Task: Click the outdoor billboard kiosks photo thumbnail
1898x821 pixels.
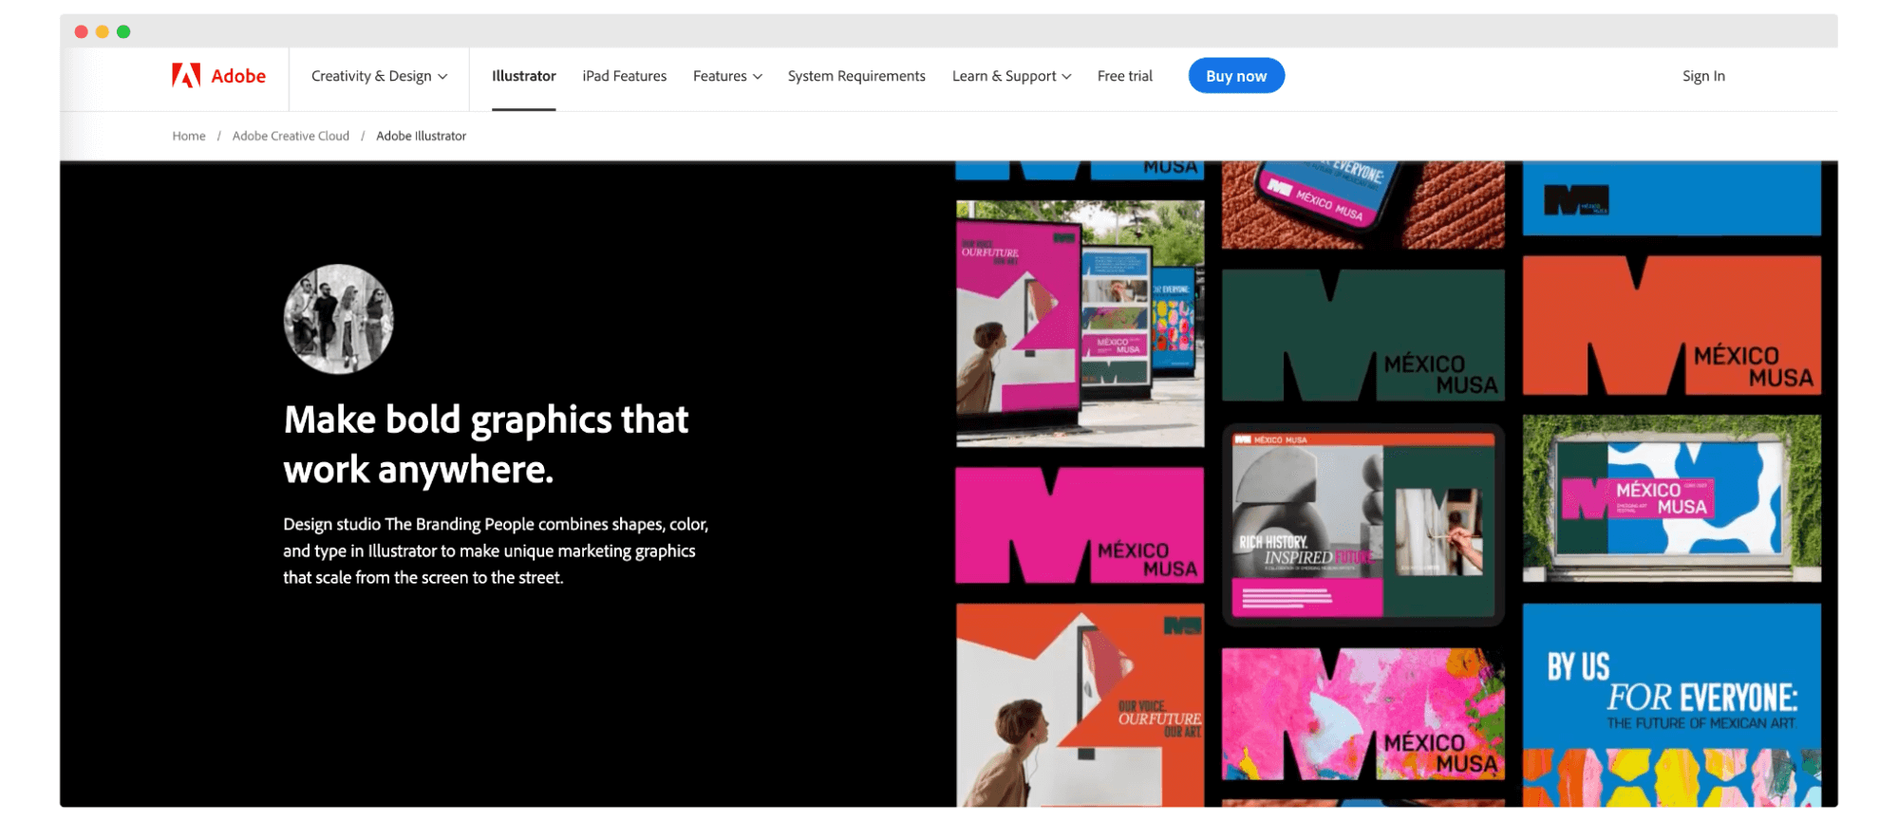Action: [x=1080, y=324]
